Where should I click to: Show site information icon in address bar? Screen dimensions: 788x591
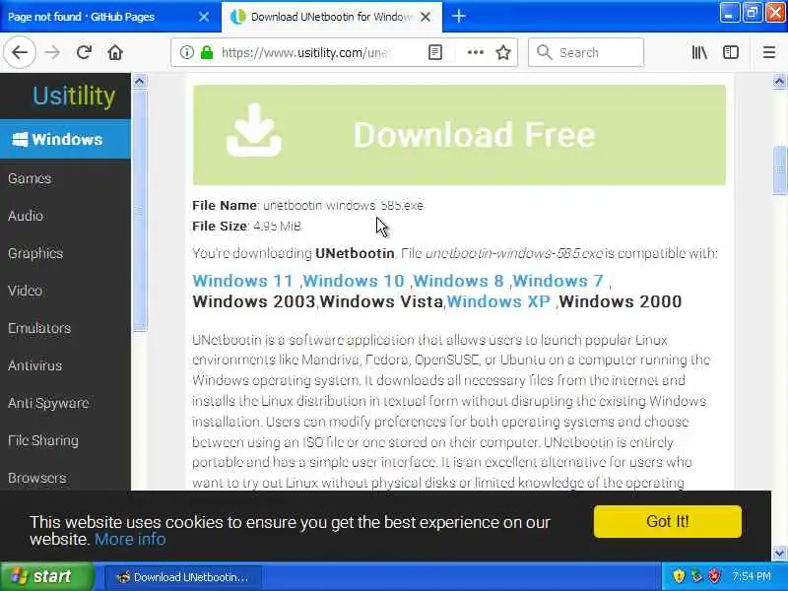point(186,52)
